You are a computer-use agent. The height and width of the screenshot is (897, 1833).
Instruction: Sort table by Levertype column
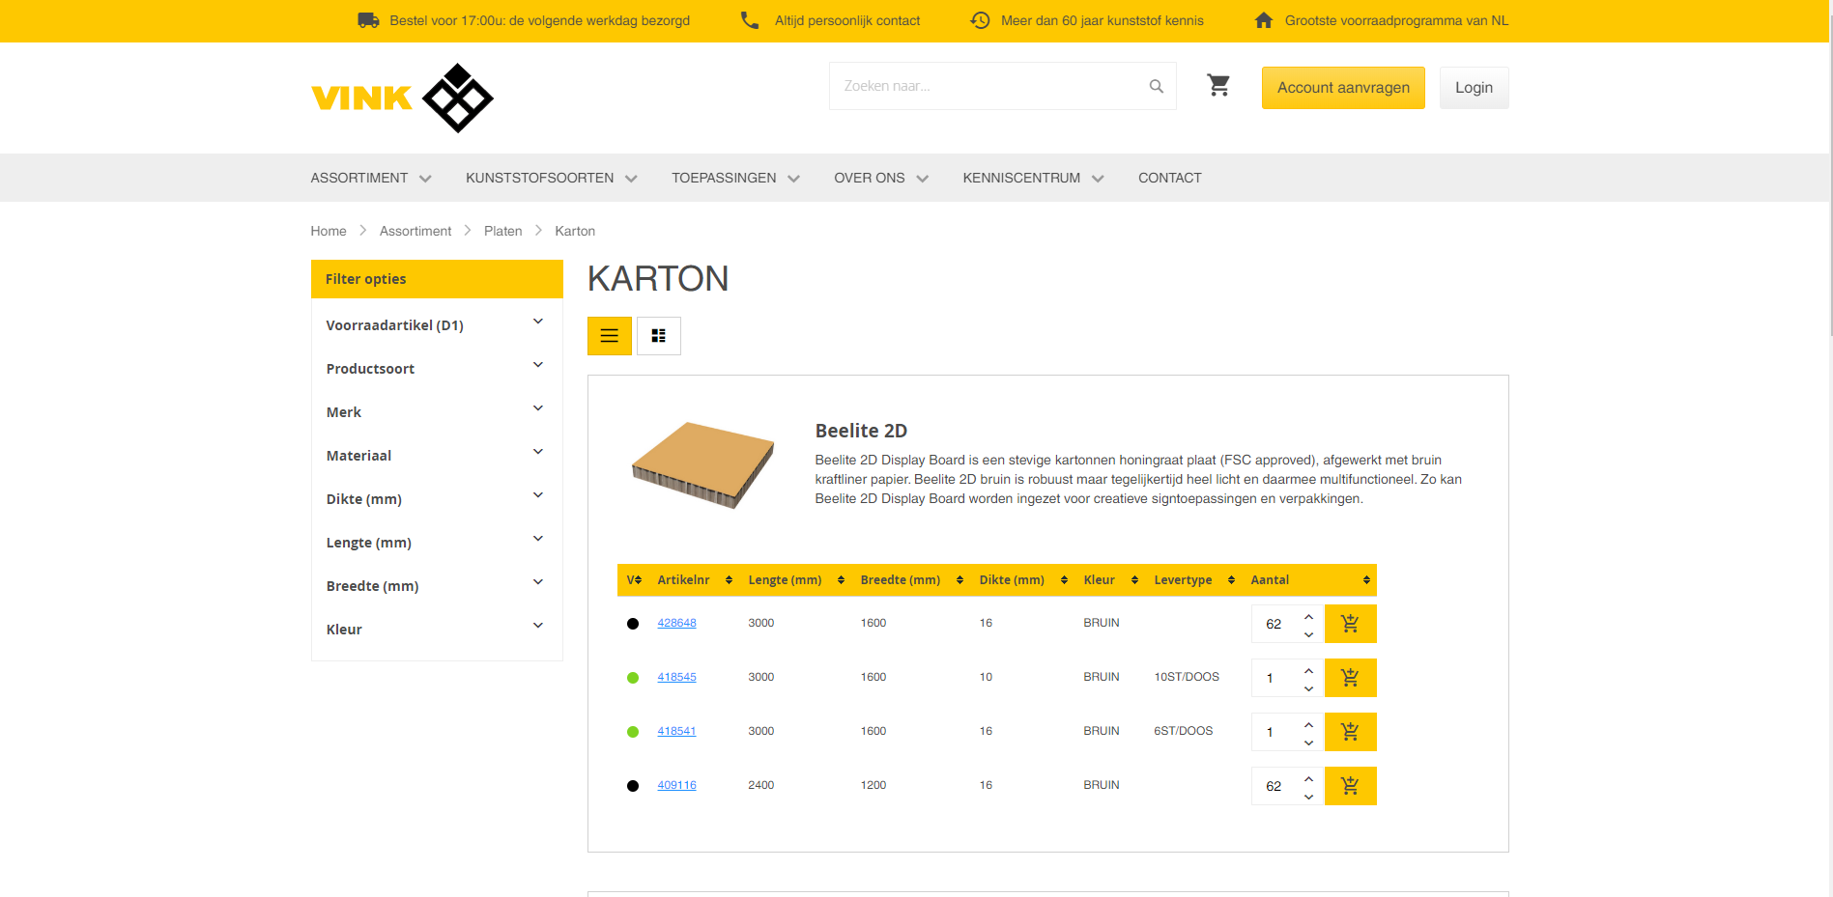pos(1194,580)
